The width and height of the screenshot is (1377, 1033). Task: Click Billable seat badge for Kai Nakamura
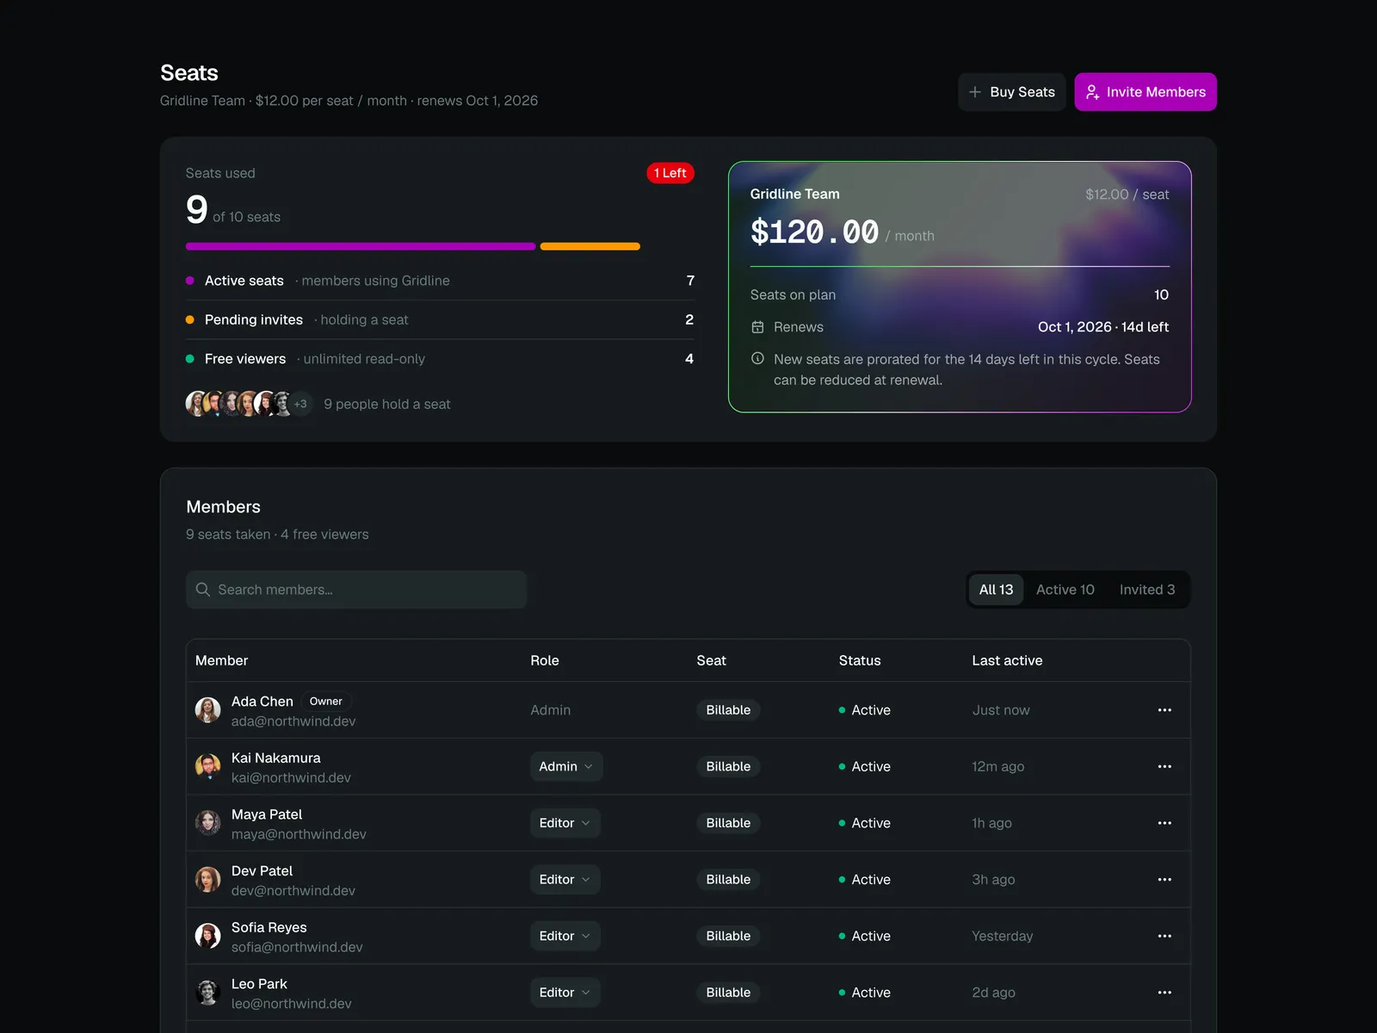(x=728, y=766)
